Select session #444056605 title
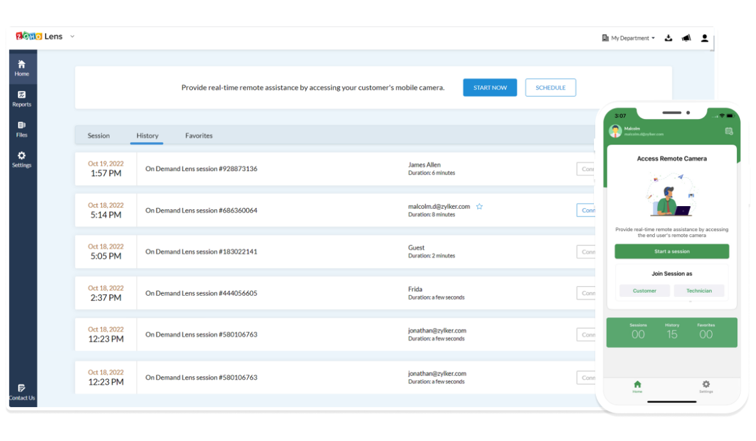 coord(201,293)
